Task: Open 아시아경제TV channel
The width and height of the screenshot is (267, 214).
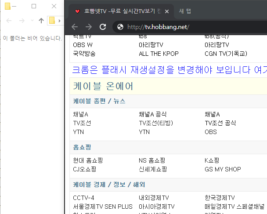Action: pos(157,207)
